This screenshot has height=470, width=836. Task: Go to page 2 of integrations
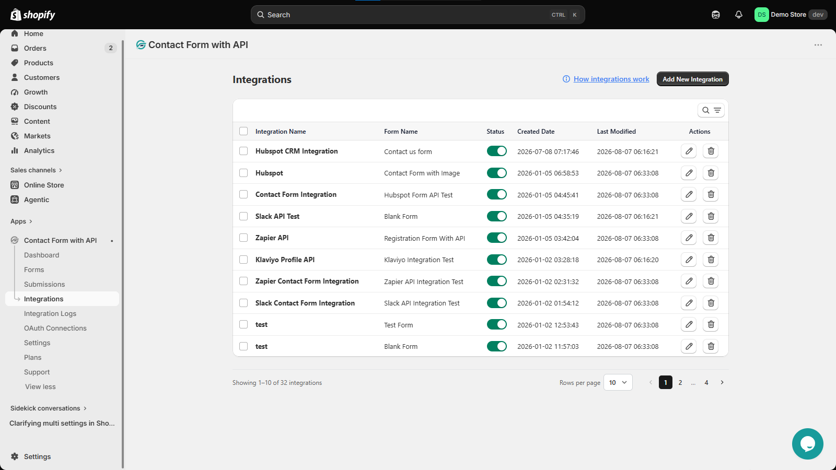click(680, 383)
